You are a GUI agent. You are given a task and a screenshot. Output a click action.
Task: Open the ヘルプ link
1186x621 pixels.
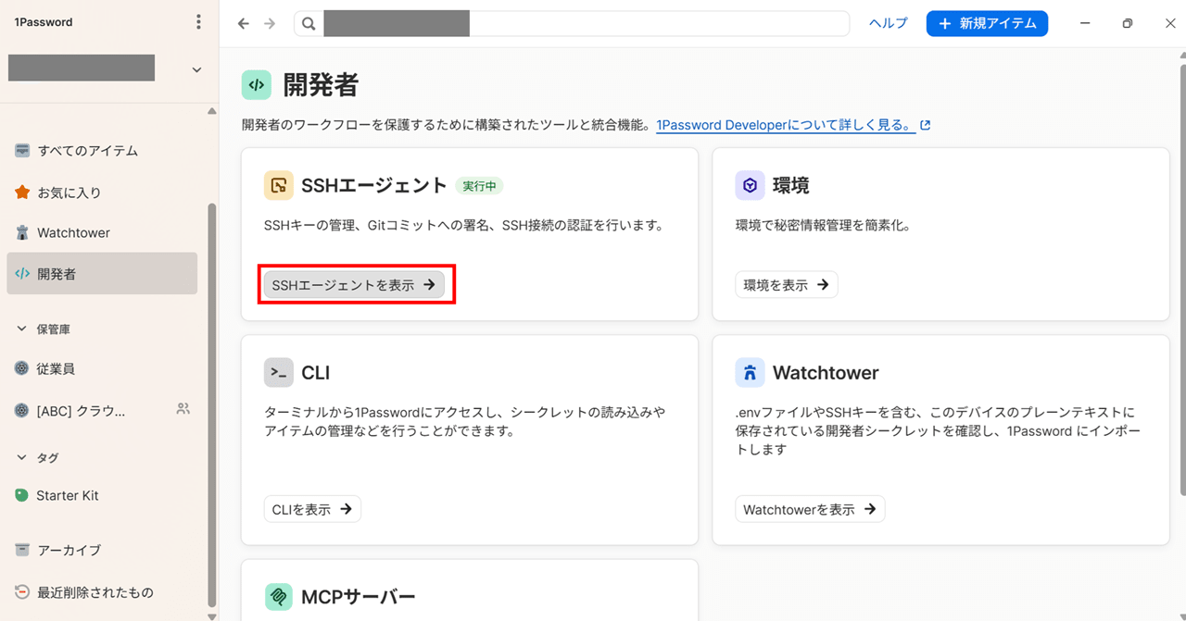[x=888, y=23]
